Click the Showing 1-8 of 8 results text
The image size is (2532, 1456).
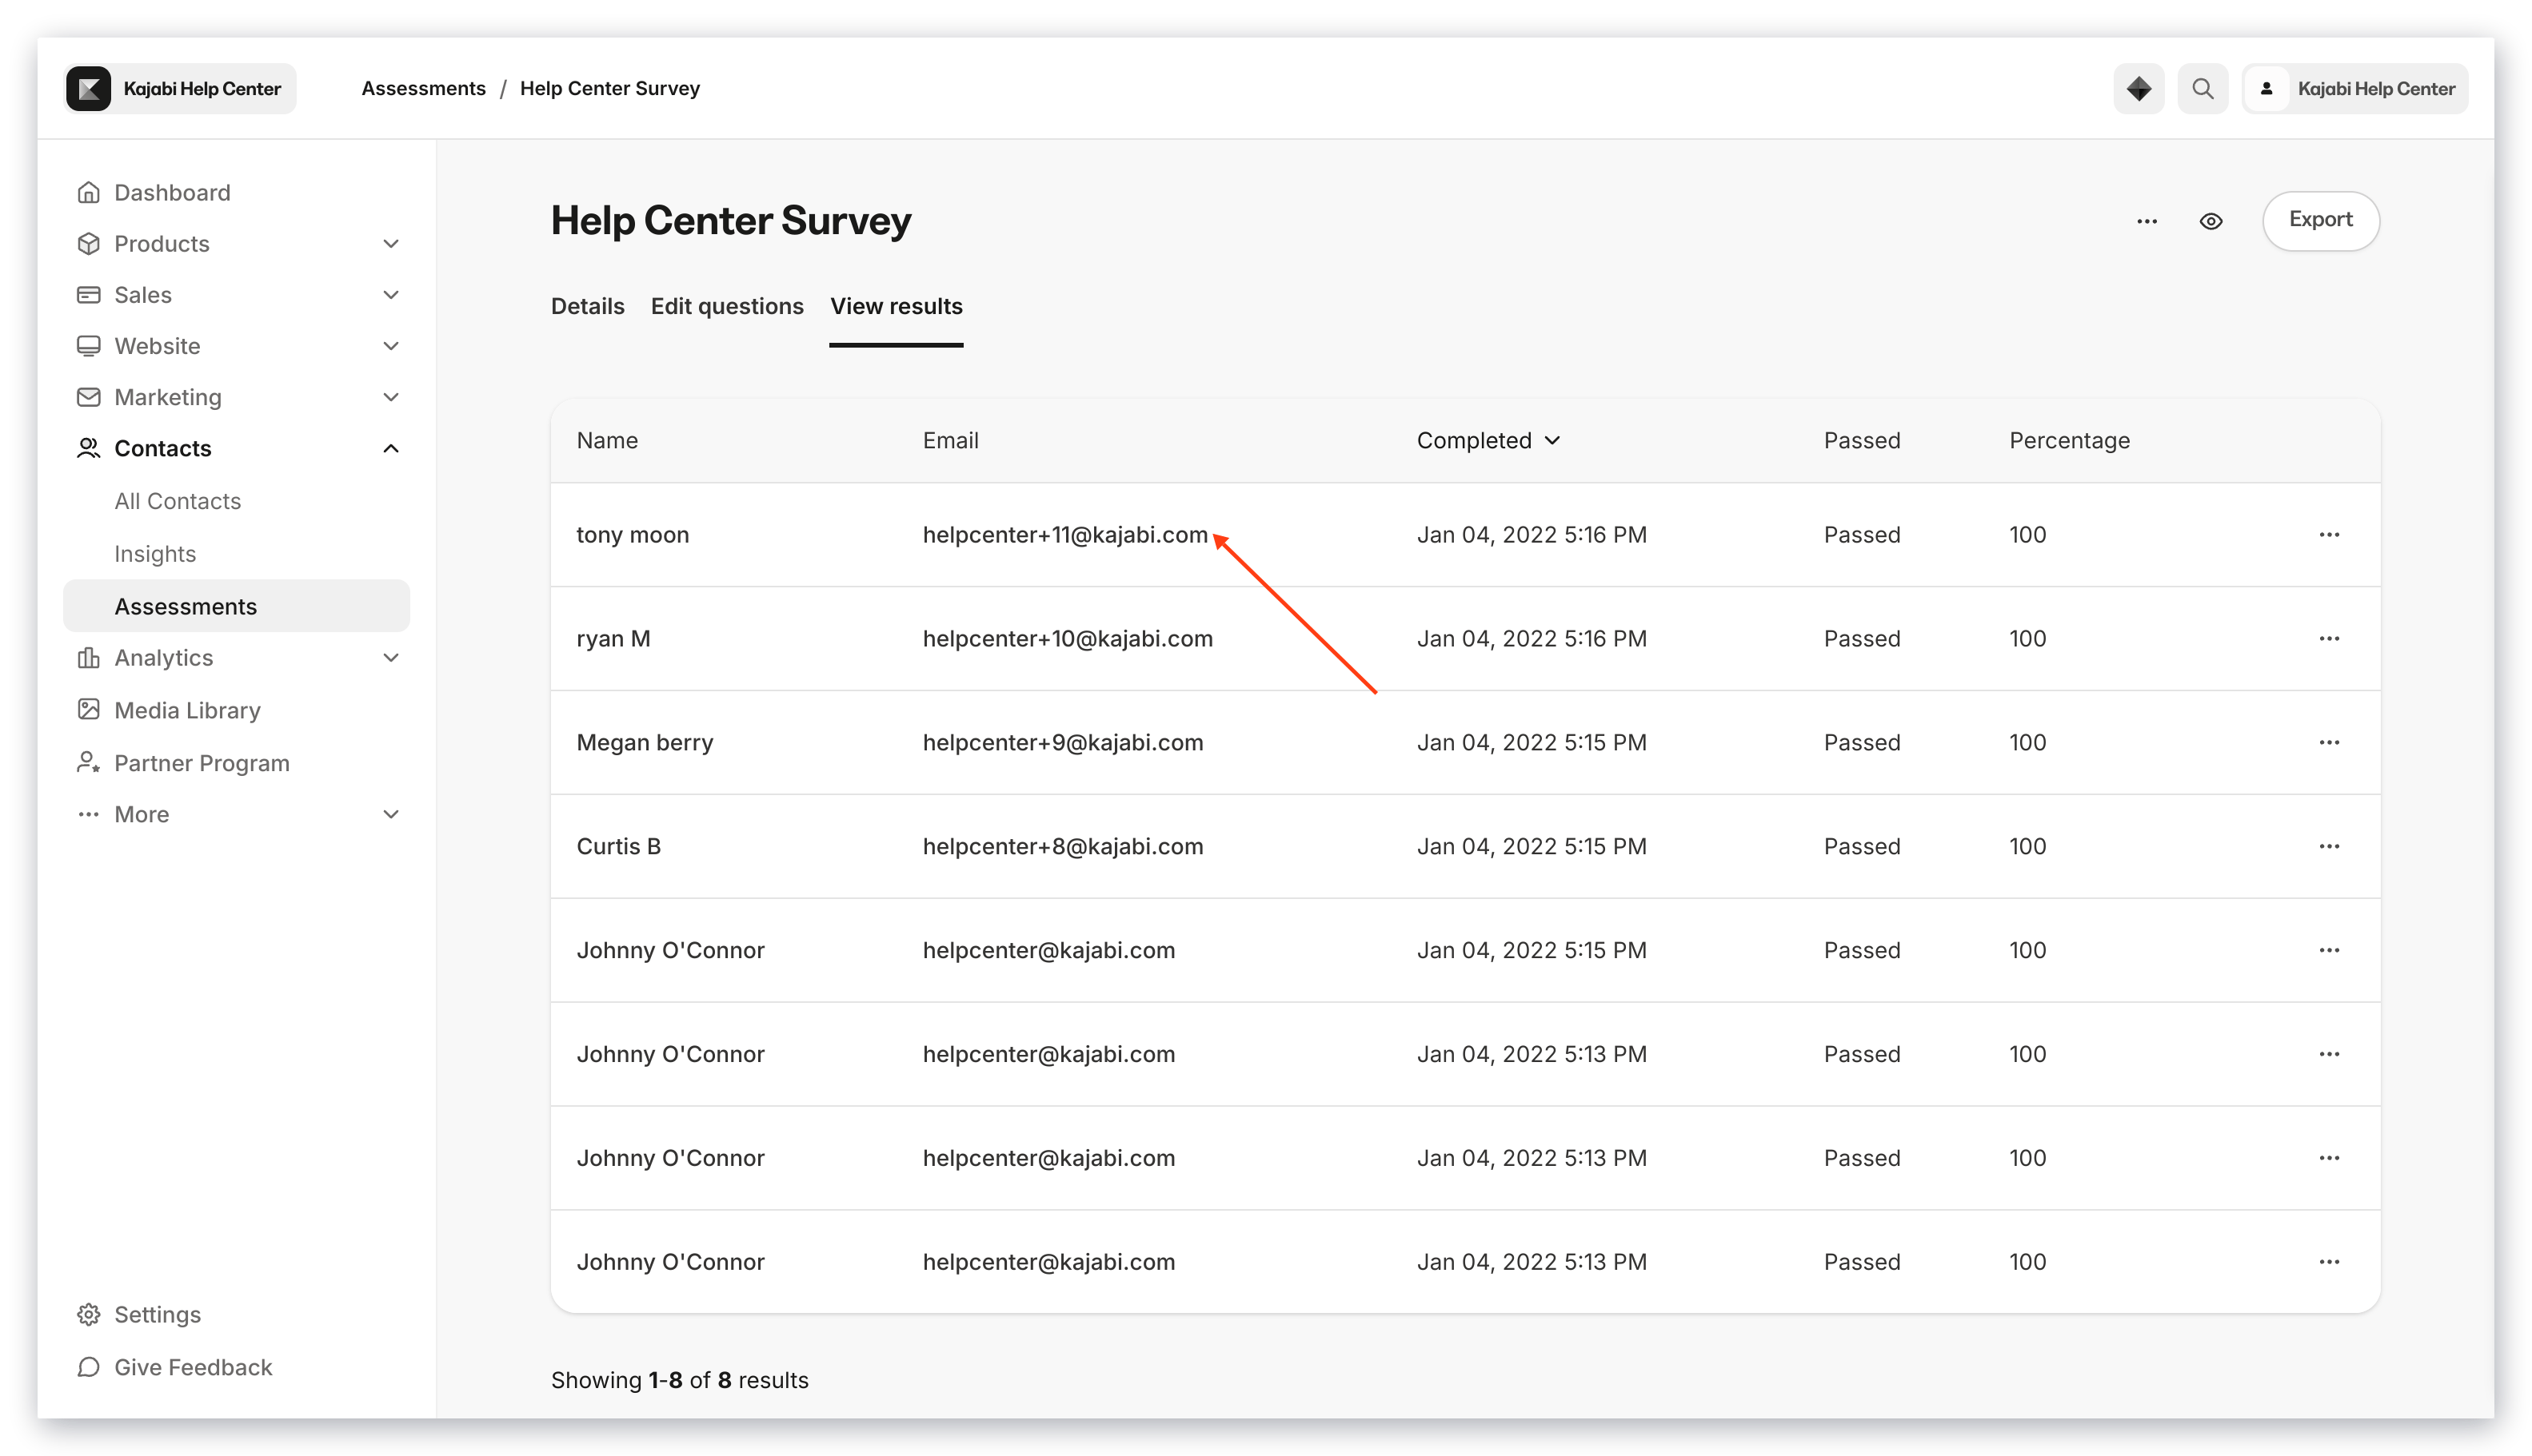(x=680, y=1380)
